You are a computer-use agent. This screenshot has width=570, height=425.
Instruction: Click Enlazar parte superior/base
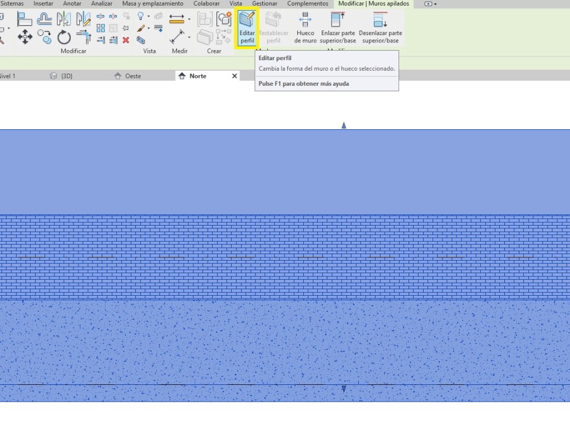click(337, 28)
